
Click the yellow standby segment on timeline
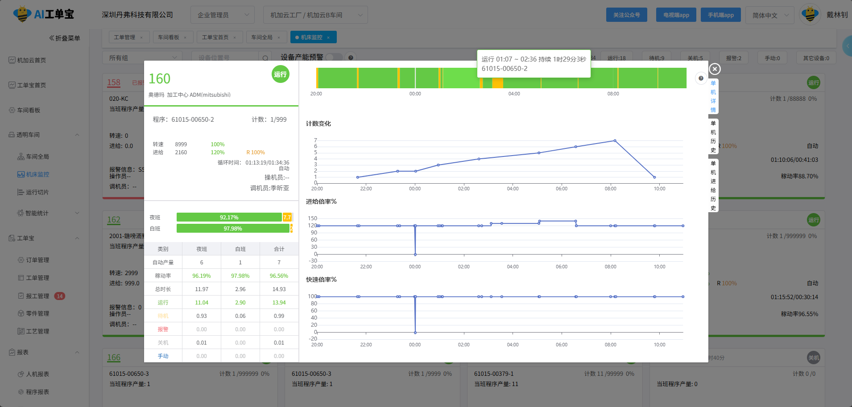pyautogui.click(x=497, y=83)
